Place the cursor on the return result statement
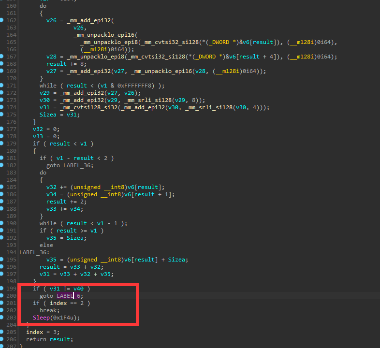 (49, 339)
